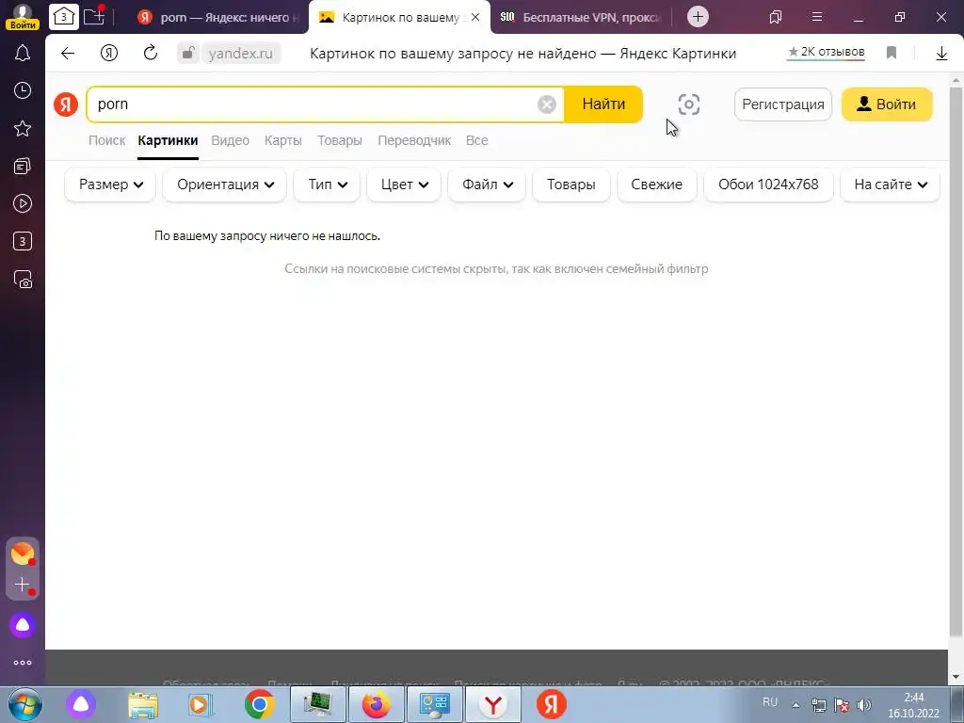Open a new tab with plus

click(698, 17)
